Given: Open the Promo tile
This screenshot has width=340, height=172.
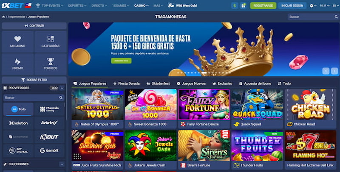Looking at the screenshot, I should (17, 64).
